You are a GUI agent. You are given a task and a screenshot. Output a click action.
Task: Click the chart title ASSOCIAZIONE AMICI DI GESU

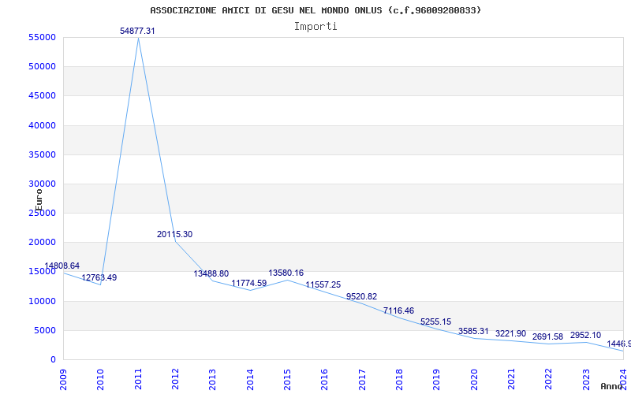[x=316, y=10]
